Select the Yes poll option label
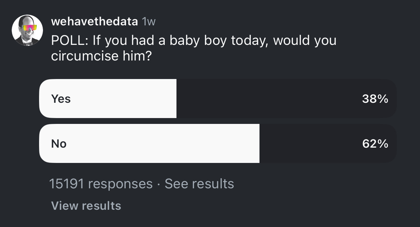This screenshot has height=227, width=420. click(x=61, y=99)
